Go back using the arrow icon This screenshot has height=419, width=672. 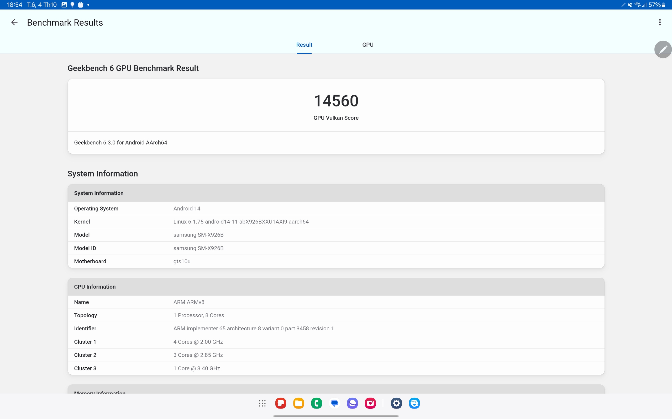click(14, 23)
